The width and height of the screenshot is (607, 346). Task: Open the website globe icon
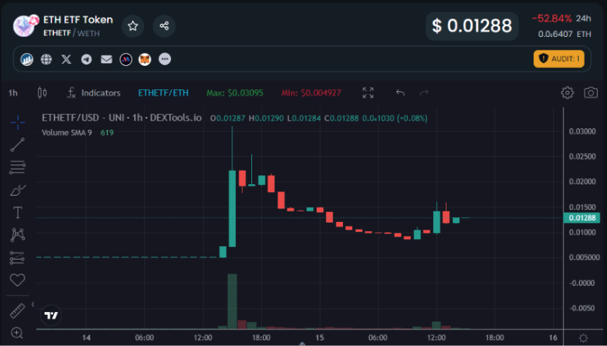pyautogui.click(x=46, y=59)
